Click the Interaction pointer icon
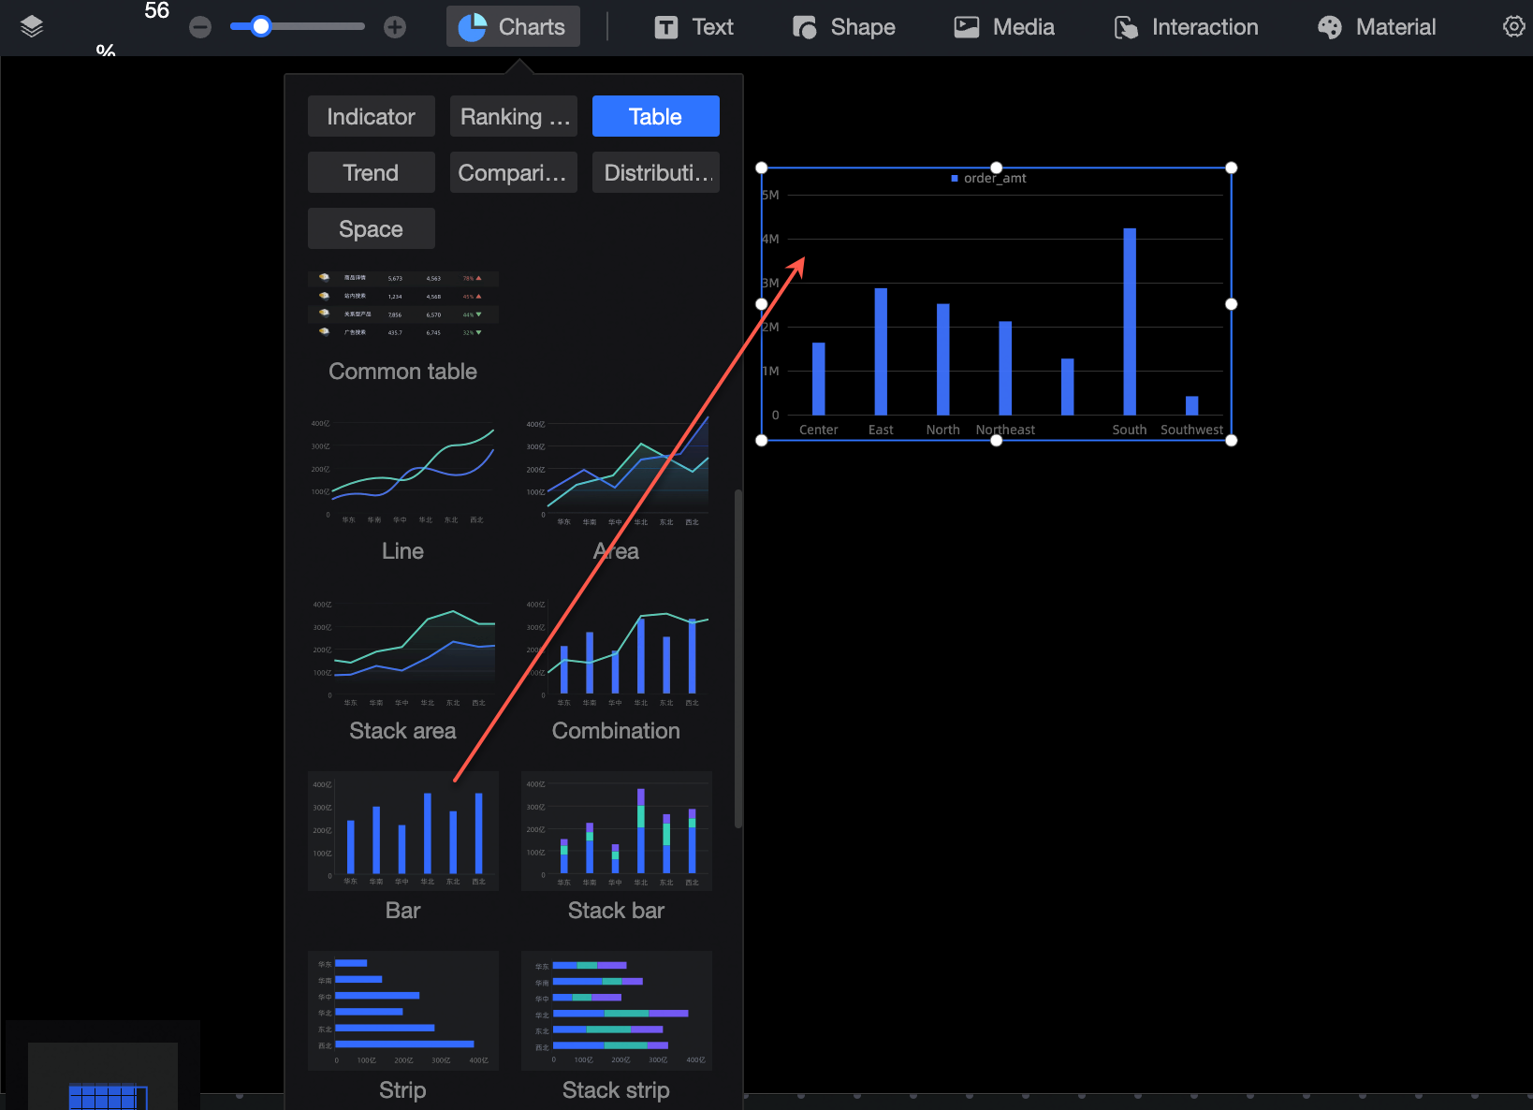The width and height of the screenshot is (1533, 1110). point(1126,28)
